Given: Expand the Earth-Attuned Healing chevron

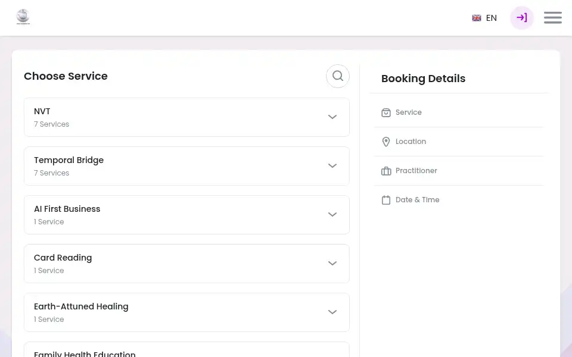Looking at the screenshot, I should click(332, 312).
